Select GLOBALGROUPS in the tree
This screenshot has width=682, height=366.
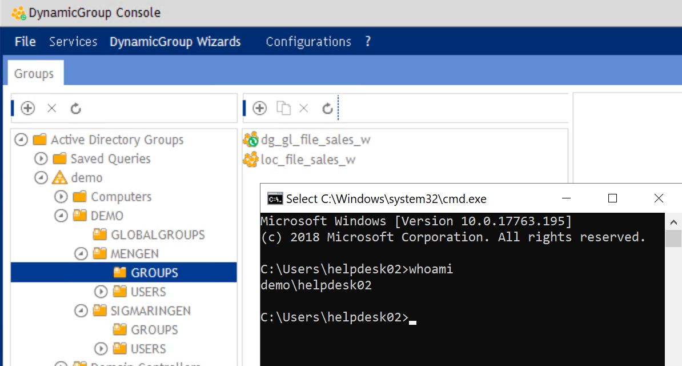point(158,235)
